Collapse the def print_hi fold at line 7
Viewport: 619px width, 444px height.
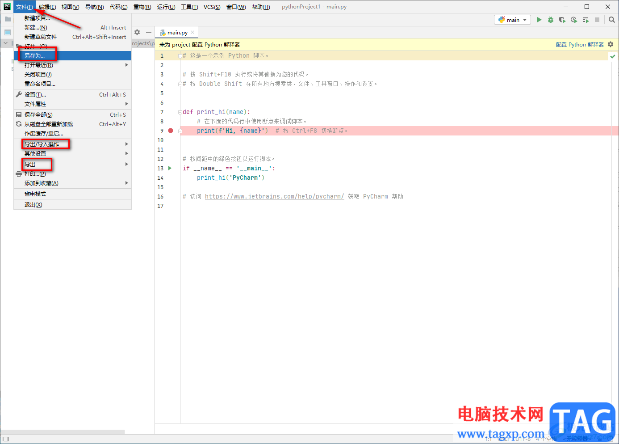pyautogui.click(x=180, y=112)
